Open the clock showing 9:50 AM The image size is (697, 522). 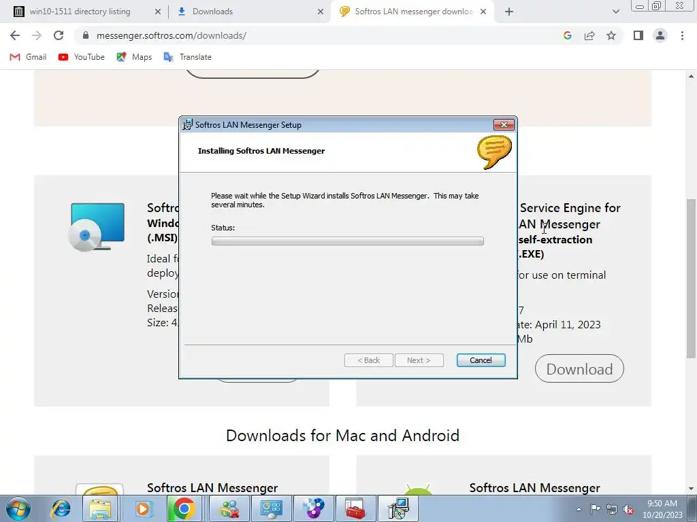[x=662, y=509]
